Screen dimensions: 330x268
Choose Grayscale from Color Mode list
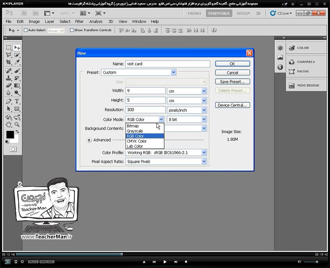tap(145, 131)
